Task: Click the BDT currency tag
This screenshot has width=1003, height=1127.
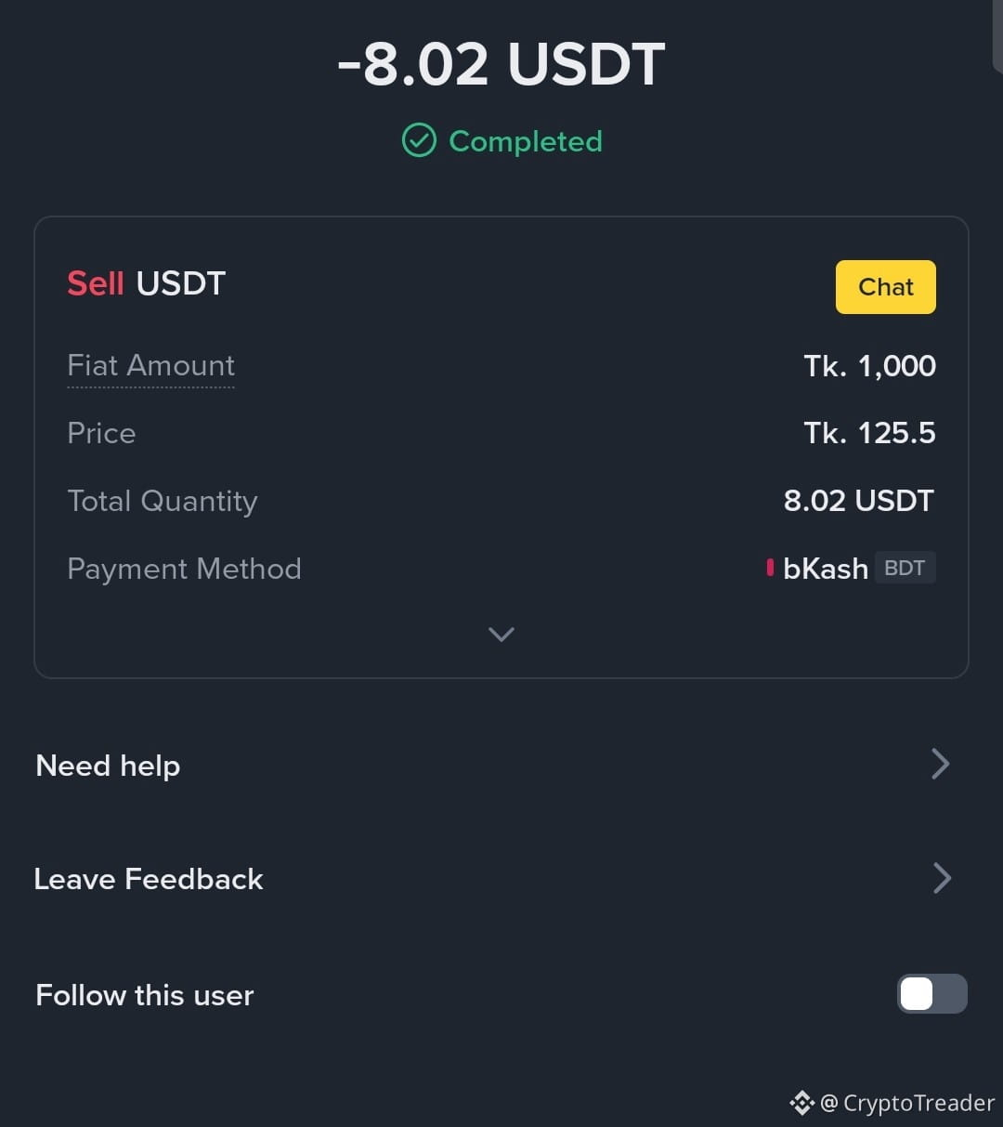Action: pyautogui.click(x=905, y=568)
